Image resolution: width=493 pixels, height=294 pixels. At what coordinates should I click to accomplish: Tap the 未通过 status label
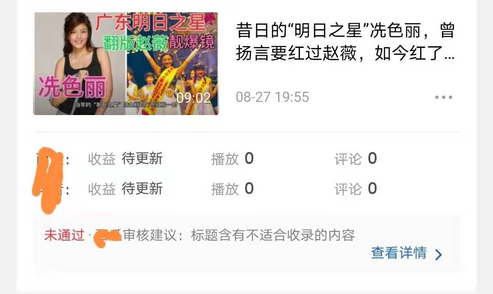[64, 235]
